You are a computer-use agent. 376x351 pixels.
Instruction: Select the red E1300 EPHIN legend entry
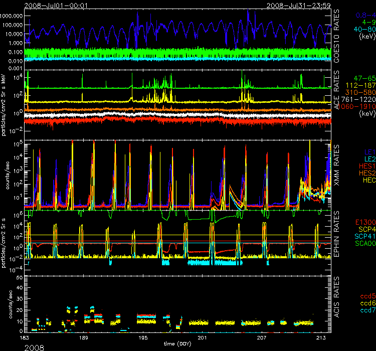click(x=363, y=220)
